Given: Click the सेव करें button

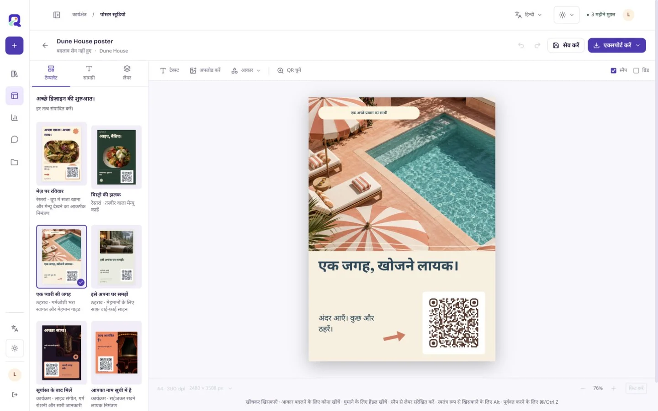Looking at the screenshot, I should point(566,45).
